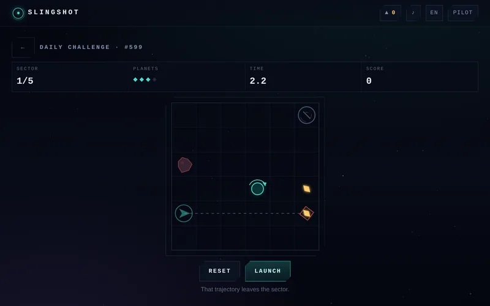The image size is (490, 306).
Task: Open the PILOT profile menu
Action: 463,13
